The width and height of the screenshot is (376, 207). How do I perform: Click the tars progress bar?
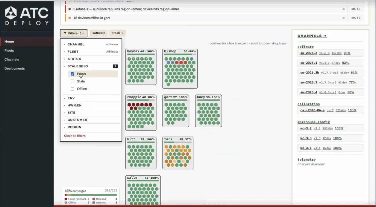(178, 142)
